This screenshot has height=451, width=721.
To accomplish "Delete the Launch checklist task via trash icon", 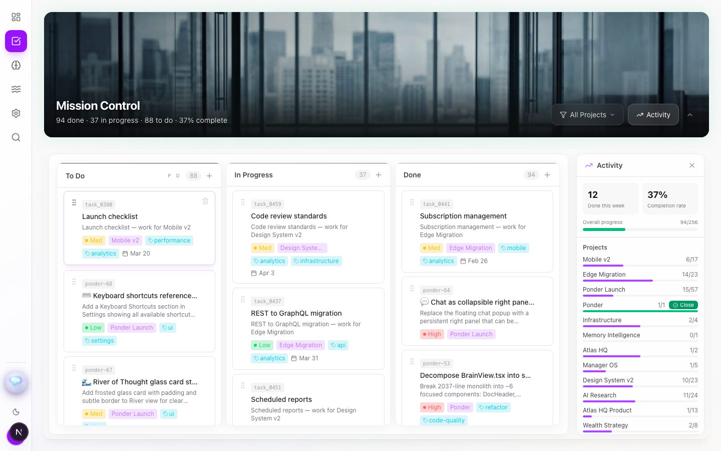I will (205, 201).
